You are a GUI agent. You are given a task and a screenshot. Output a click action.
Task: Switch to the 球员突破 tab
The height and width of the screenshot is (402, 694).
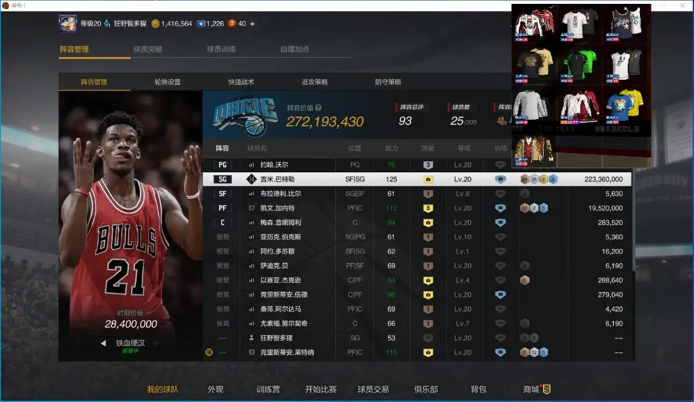[x=148, y=50]
